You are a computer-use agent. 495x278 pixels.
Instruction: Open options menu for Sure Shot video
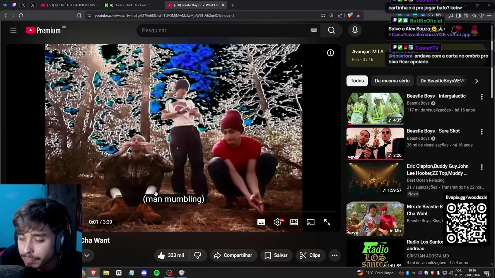tap(481, 132)
